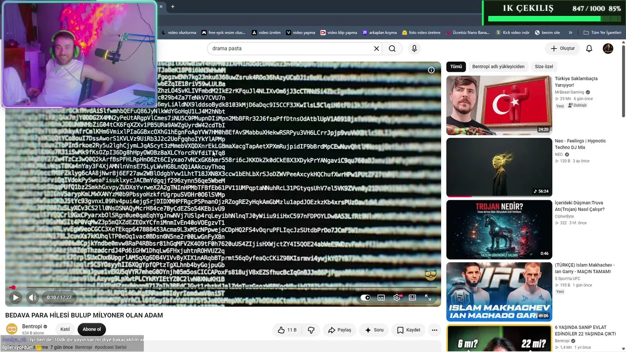Ask about the video with Soru
This screenshot has width=626, height=352.
(x=374, y=330)
